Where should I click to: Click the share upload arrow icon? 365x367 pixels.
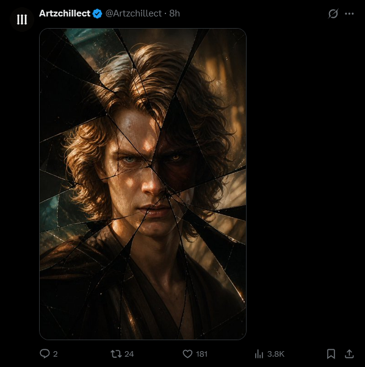(349, 354)
